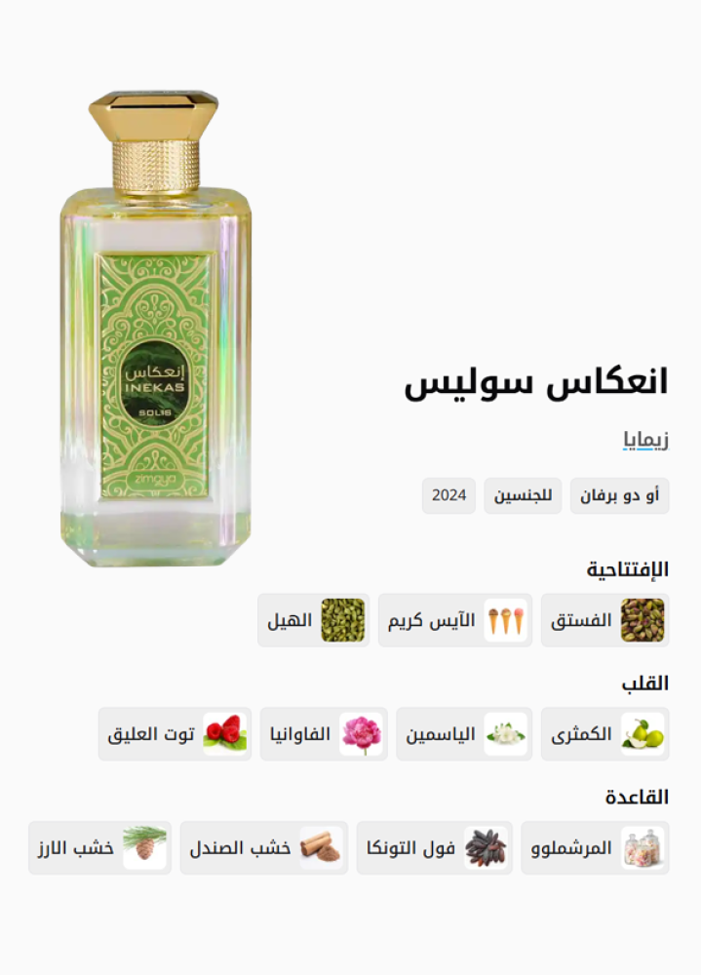Click the pear note icon

click(642, 734)
